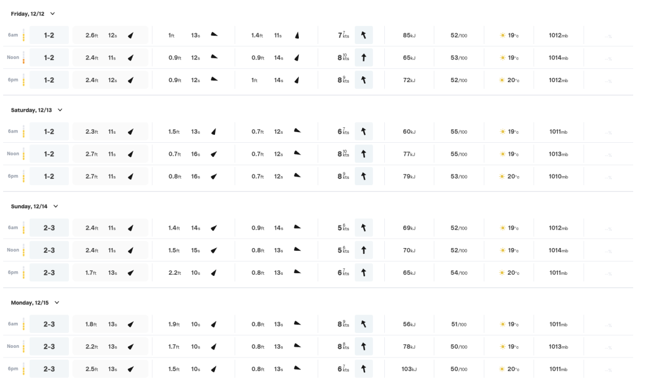645x386 pixels.
Task: Click the wind direction arrow for Sunday noon
Action: tap(364, 250)
